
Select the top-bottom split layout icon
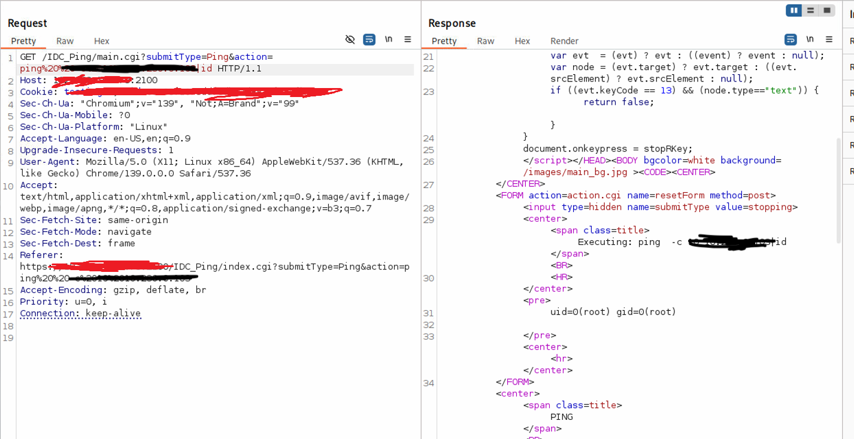[810, 11]
